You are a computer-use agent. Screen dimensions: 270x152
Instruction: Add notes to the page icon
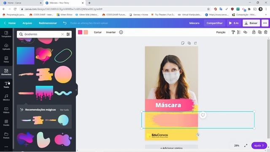pyautogui.click(x=183, y=43)
